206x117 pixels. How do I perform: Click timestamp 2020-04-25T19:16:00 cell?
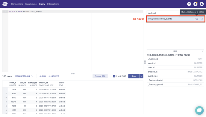point(48,90)
